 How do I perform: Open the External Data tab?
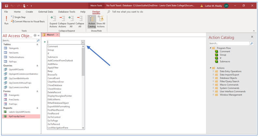pyautogui.click(x=46, y=12)
